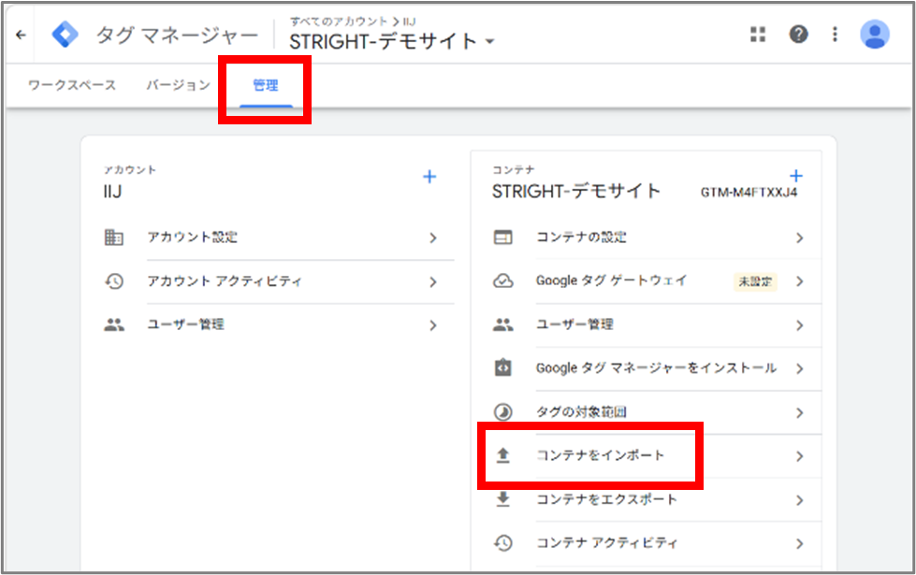Expand the タグの対象範囲 chevron

click(x=799, y=412)
